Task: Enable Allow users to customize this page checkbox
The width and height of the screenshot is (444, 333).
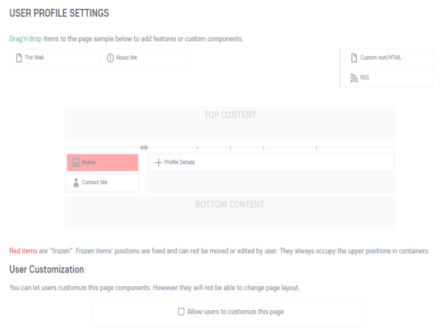Action: click(x=181, y=312)
